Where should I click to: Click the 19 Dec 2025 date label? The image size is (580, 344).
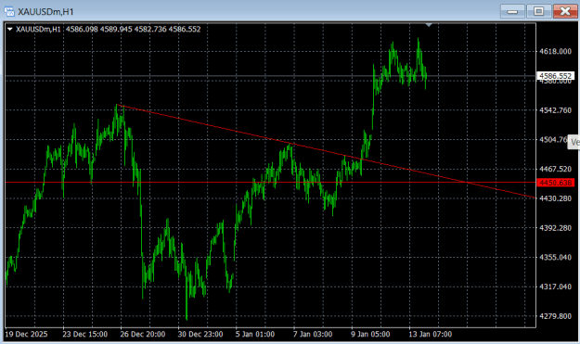coord(26,334)
